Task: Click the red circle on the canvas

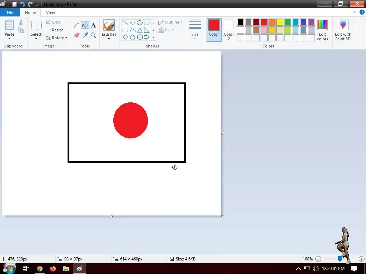Action: click(x=130, y=120)
